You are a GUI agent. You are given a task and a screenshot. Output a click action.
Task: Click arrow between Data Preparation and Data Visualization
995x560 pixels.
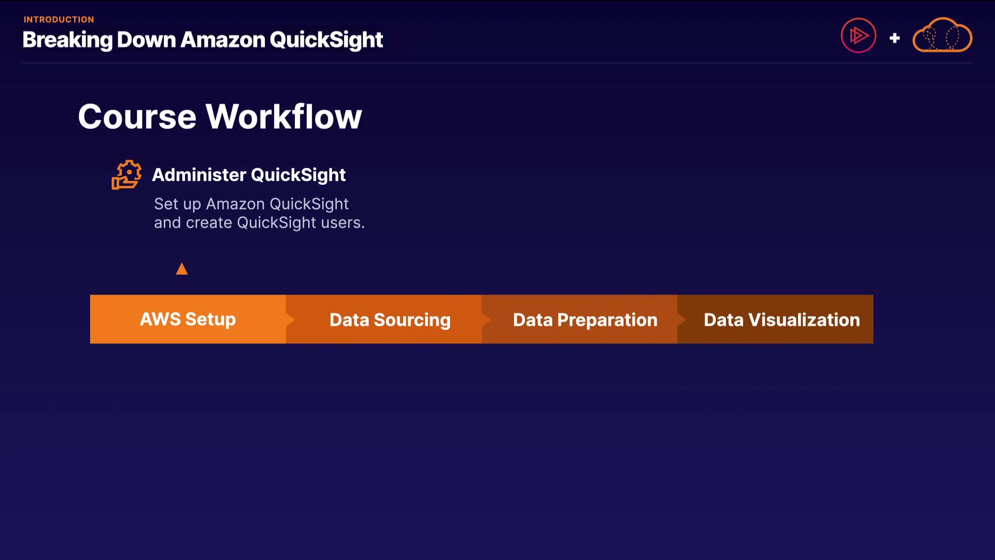(682, 319)
